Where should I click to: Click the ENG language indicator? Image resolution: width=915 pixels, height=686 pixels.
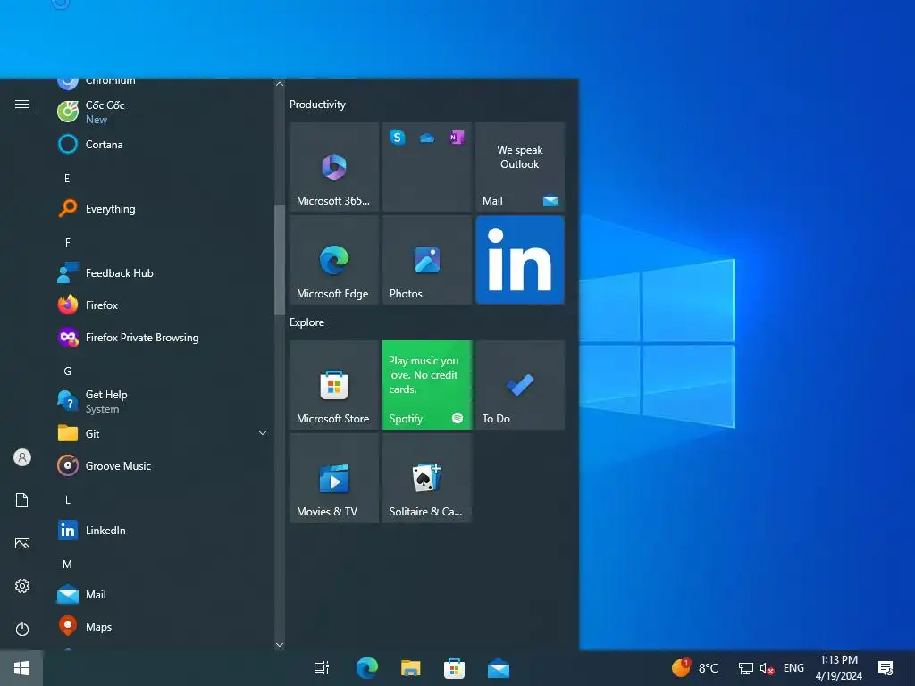point(793,668)
